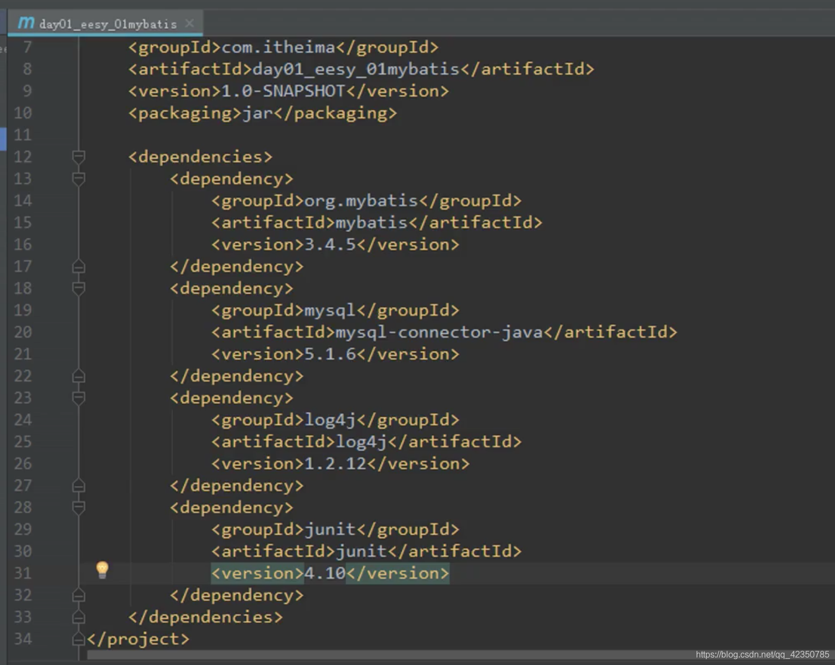835x665 pixels.
Task: Click the '<dependencies>' opening tag
Action: click(200, 157)
